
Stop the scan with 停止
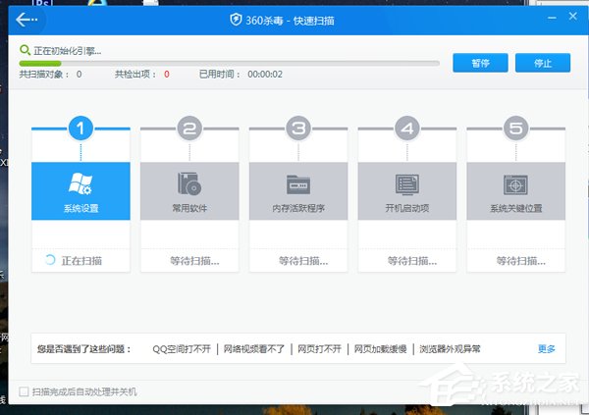pos(543,63)
